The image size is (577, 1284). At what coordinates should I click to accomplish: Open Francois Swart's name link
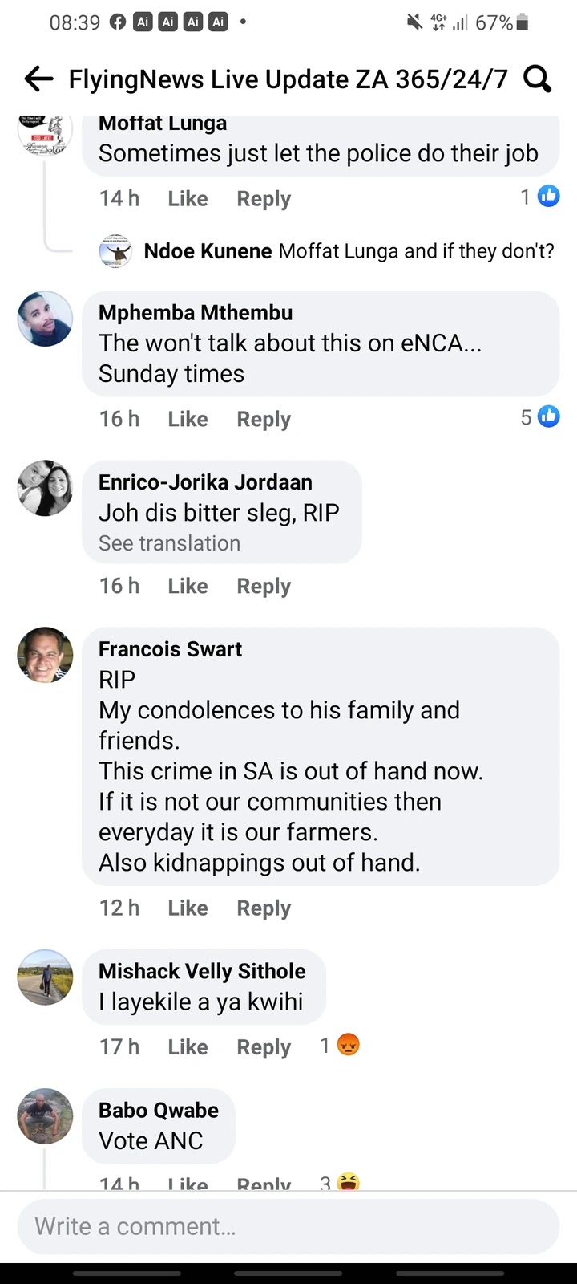pyautogui.click(x=170, y=649)
